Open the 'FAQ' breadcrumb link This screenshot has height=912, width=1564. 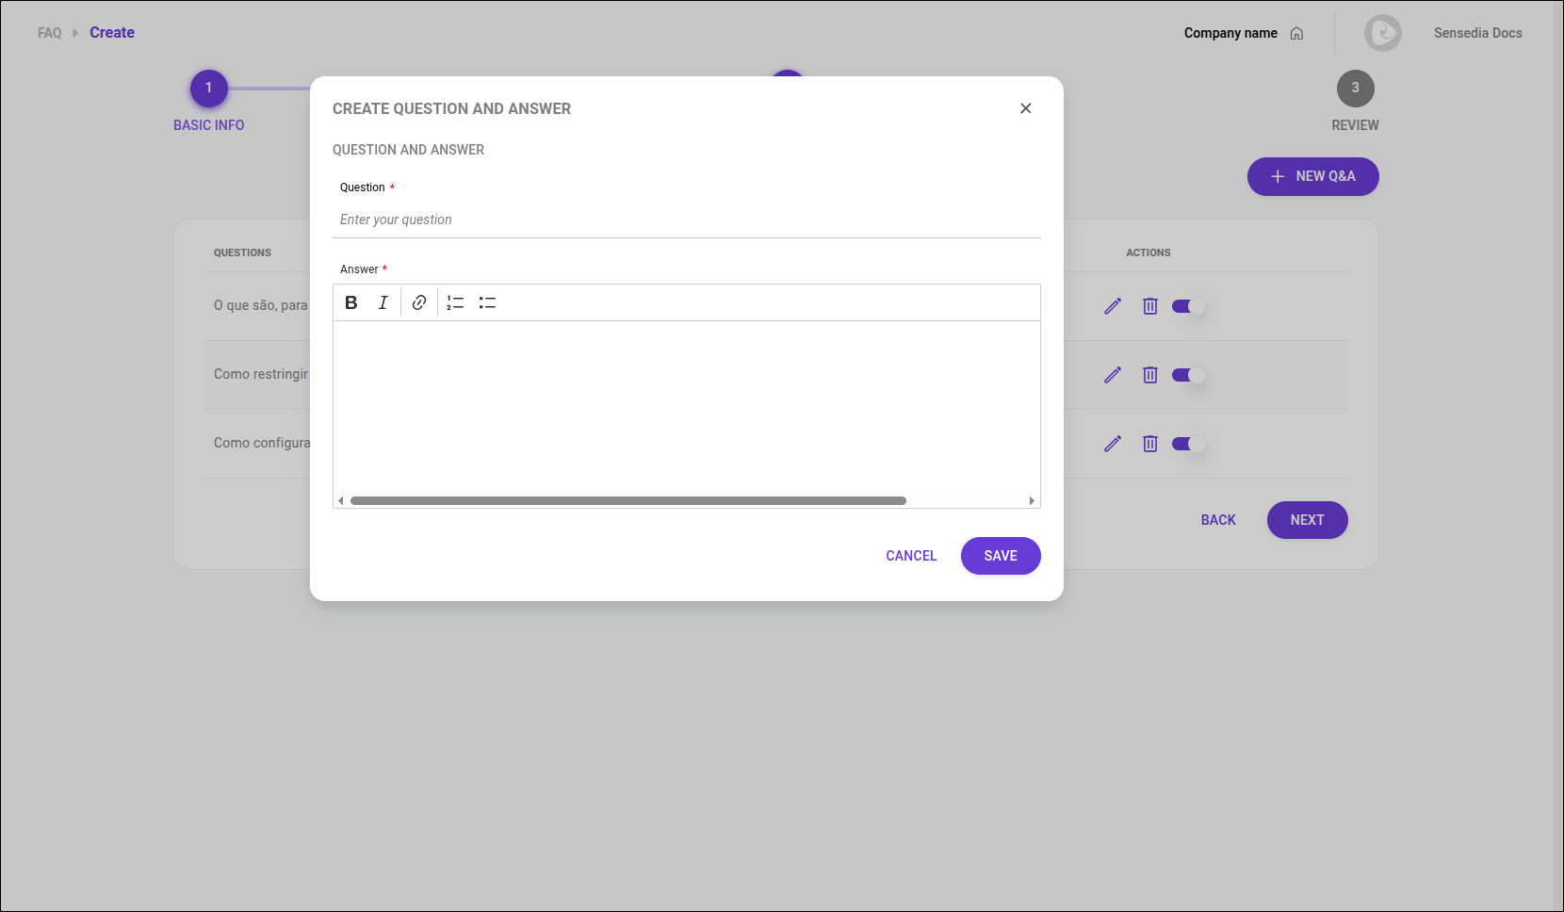(49, 32)
